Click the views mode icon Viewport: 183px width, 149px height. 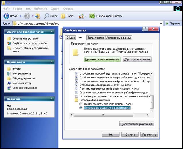point(81,16)
